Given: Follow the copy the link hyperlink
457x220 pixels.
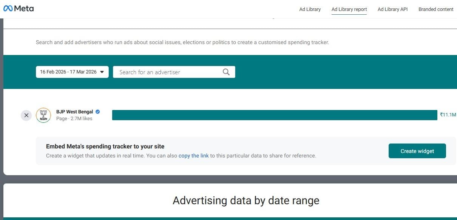Looking at the screenshot, I should pyautogui.click(x=193, y=156).
